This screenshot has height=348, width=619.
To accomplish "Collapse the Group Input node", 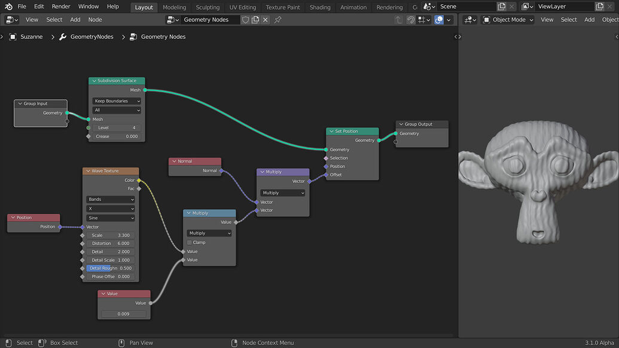I will [20, 104].
